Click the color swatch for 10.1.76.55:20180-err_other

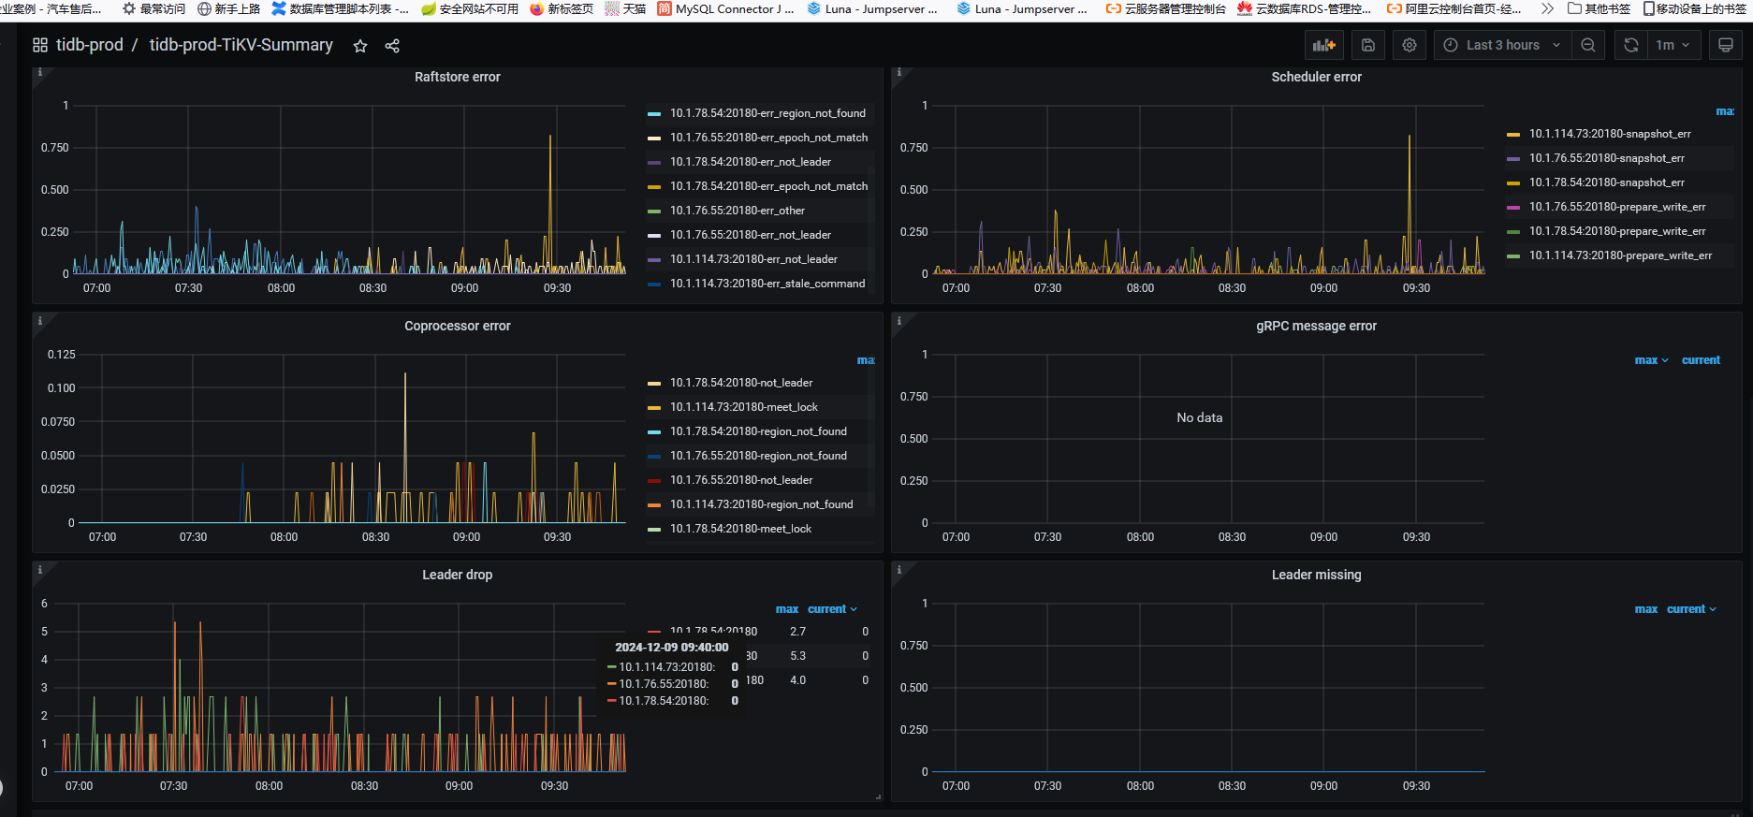click(x=654, y=211)
